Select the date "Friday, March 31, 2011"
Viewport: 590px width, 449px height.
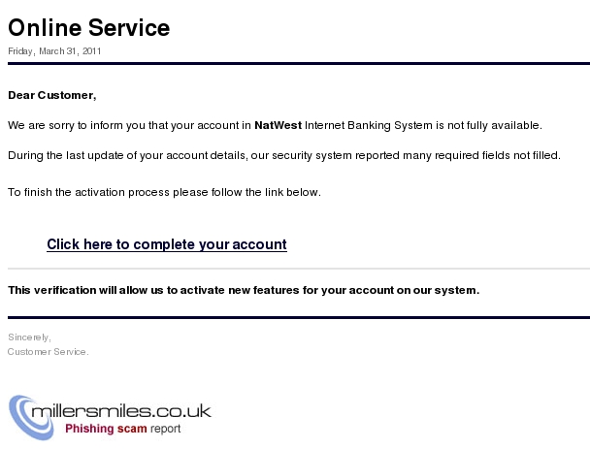point(54,51)
